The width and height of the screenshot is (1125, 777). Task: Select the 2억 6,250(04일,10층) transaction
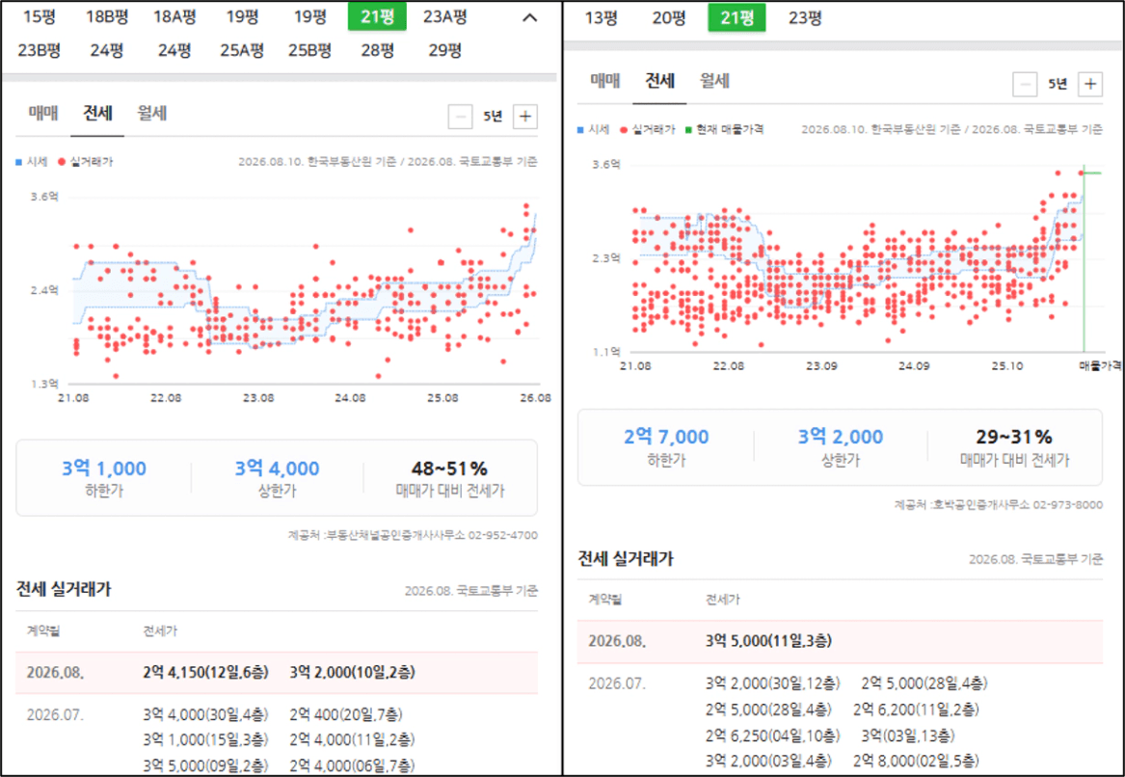[x=772, y=737]
